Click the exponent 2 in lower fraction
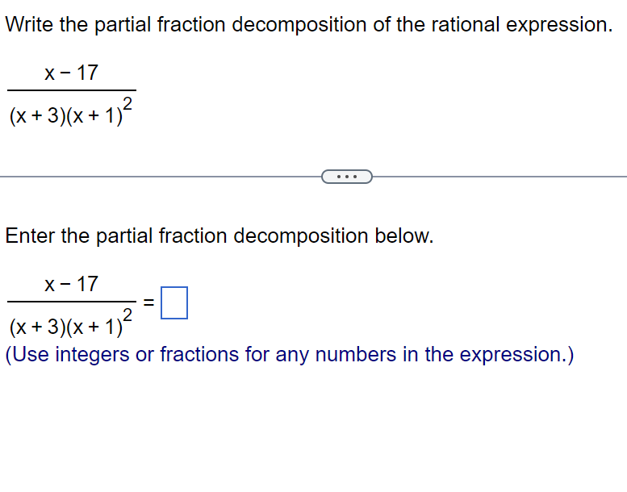627x492 pixels. 127,313
